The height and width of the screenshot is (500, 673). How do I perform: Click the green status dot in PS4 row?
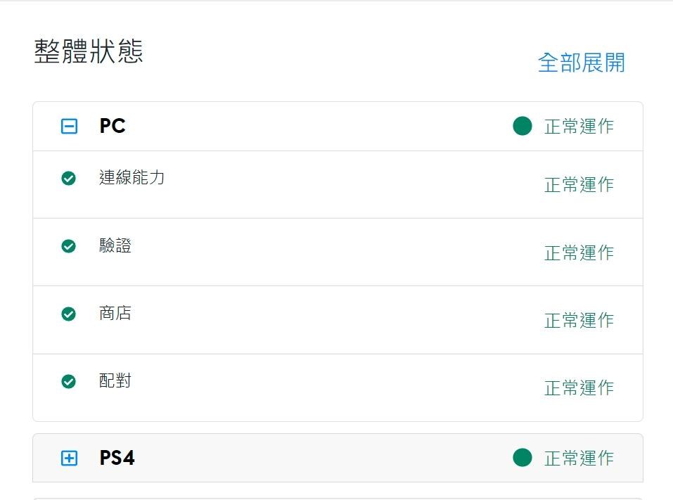click(x=523, y=457)
